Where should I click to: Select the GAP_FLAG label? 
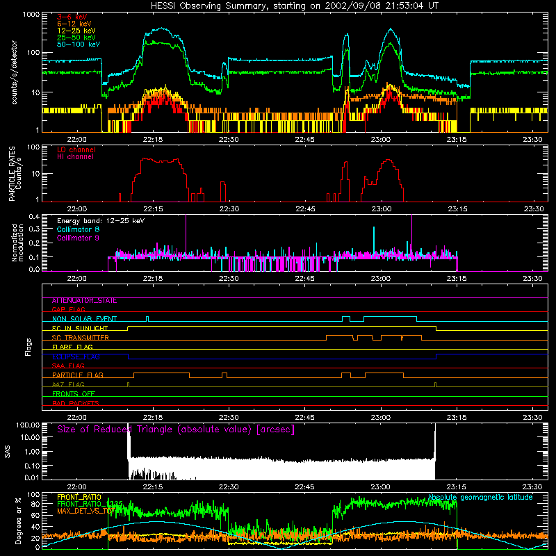[68, 309]
